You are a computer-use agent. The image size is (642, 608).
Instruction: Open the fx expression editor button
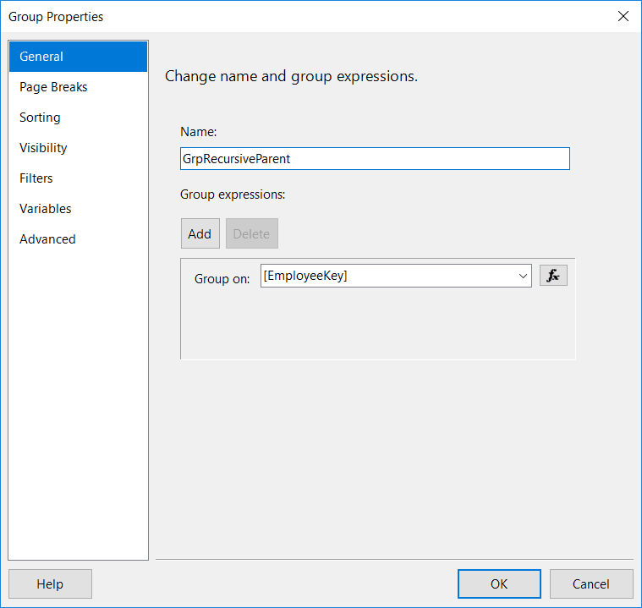553,276
